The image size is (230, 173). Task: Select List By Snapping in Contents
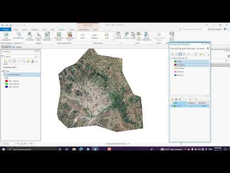(x=24, y=61)
